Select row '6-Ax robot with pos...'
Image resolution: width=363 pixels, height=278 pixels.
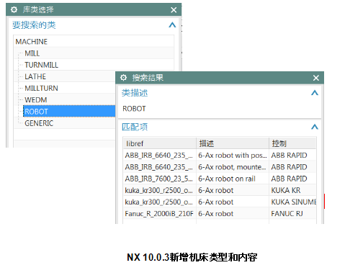coord(220,156)
